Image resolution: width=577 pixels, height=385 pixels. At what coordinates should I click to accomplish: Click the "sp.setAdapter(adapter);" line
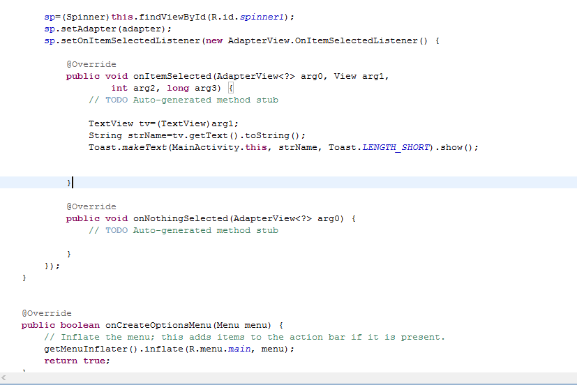point(107,29)
